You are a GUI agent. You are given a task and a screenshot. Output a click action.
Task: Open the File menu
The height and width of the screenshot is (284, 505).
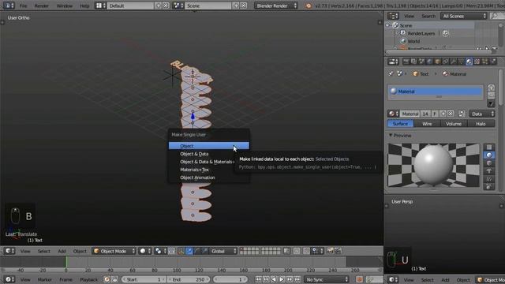click(x=23, y=6)
